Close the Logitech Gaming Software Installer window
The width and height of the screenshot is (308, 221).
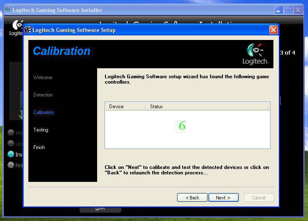click(298, 10)
